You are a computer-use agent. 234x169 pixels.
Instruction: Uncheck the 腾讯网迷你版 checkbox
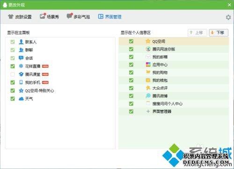[131, 49]
